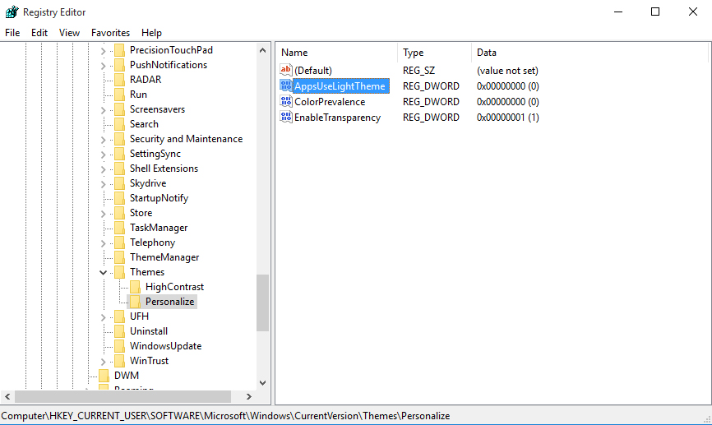
Task: Click the PushNotifications folder icon
Action: 119,65
